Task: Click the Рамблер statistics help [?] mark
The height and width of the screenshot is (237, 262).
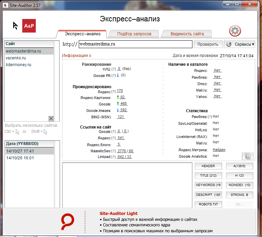Action: 210,117
